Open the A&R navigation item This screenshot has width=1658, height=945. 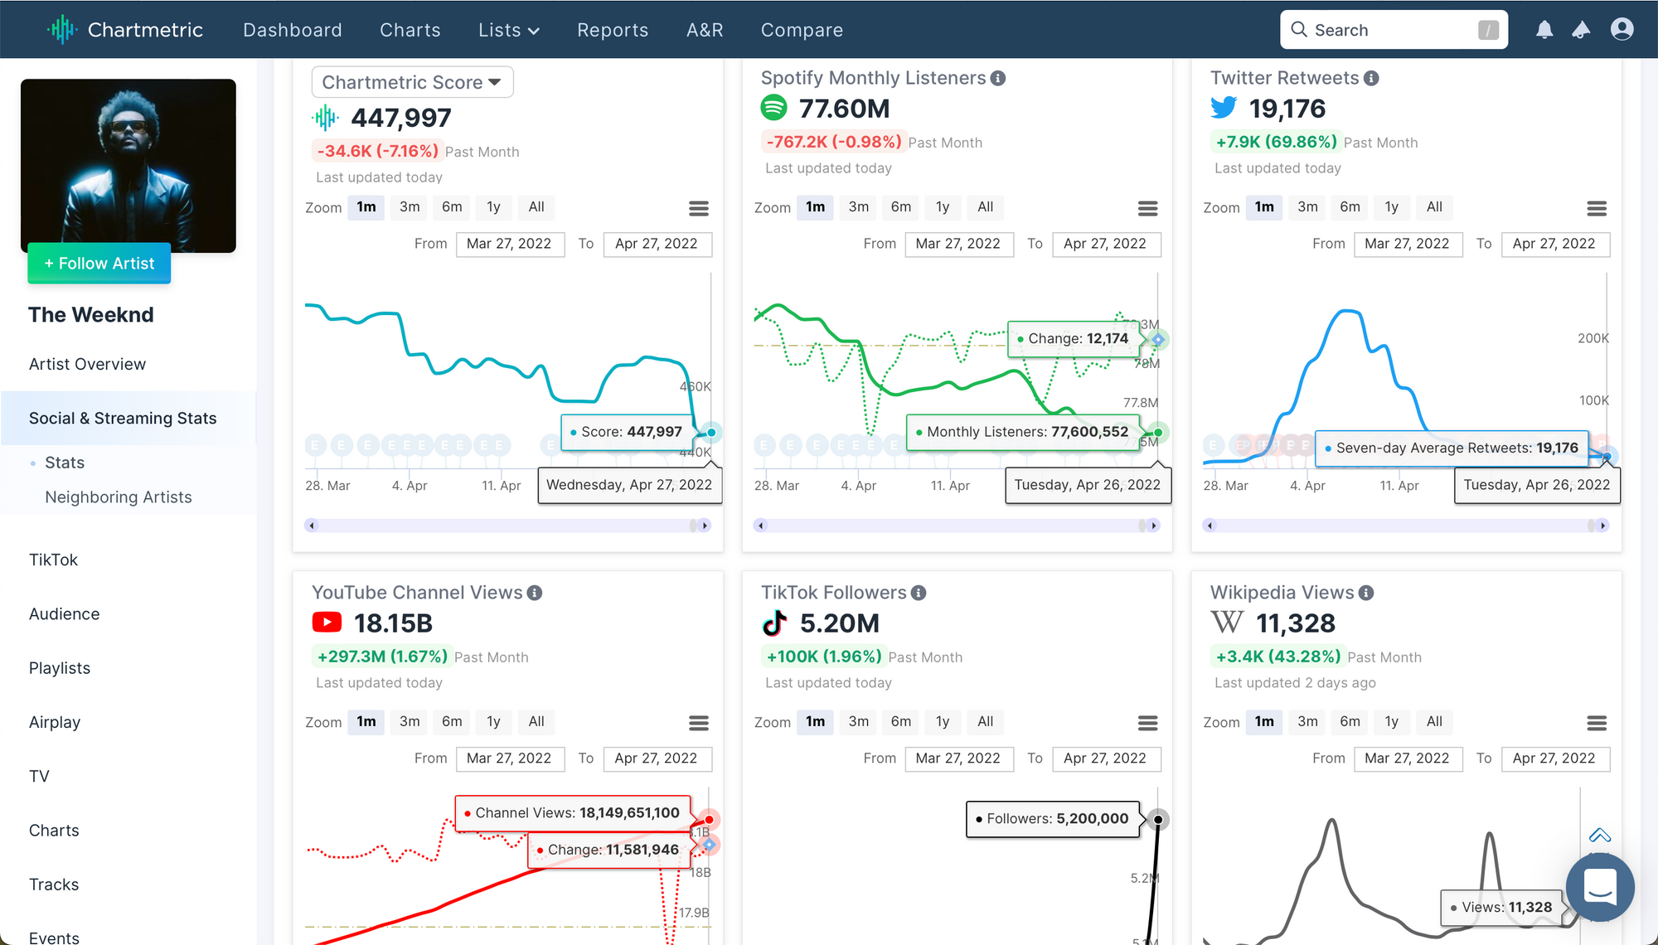click(705, 30)
